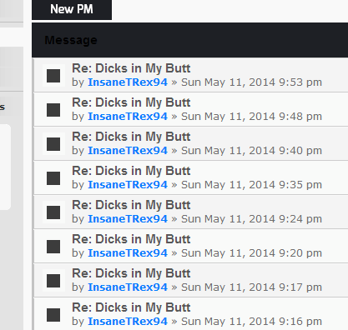348x330 pixels.
Task: Open the message title sent at 9:24 pm
Action: coord(131,205)
